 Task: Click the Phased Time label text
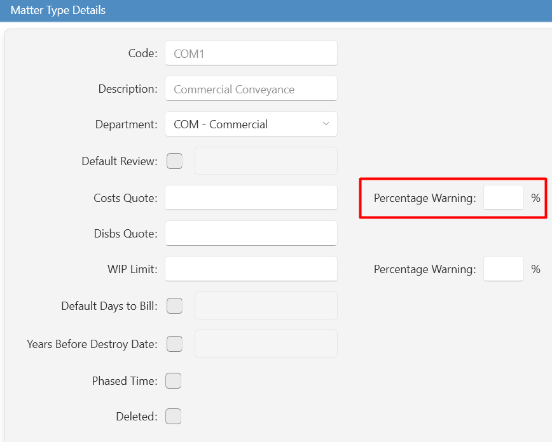125,381
